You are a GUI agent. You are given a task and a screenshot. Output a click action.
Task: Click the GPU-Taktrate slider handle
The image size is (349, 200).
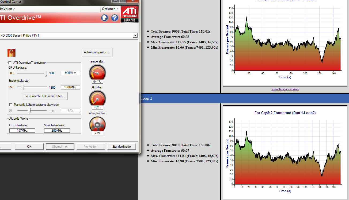46,73
